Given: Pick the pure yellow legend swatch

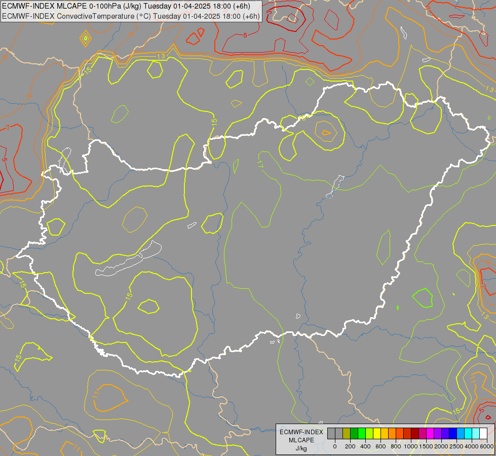Looking at the screenshot, I should pyautogui.click(x=377, y=433).
